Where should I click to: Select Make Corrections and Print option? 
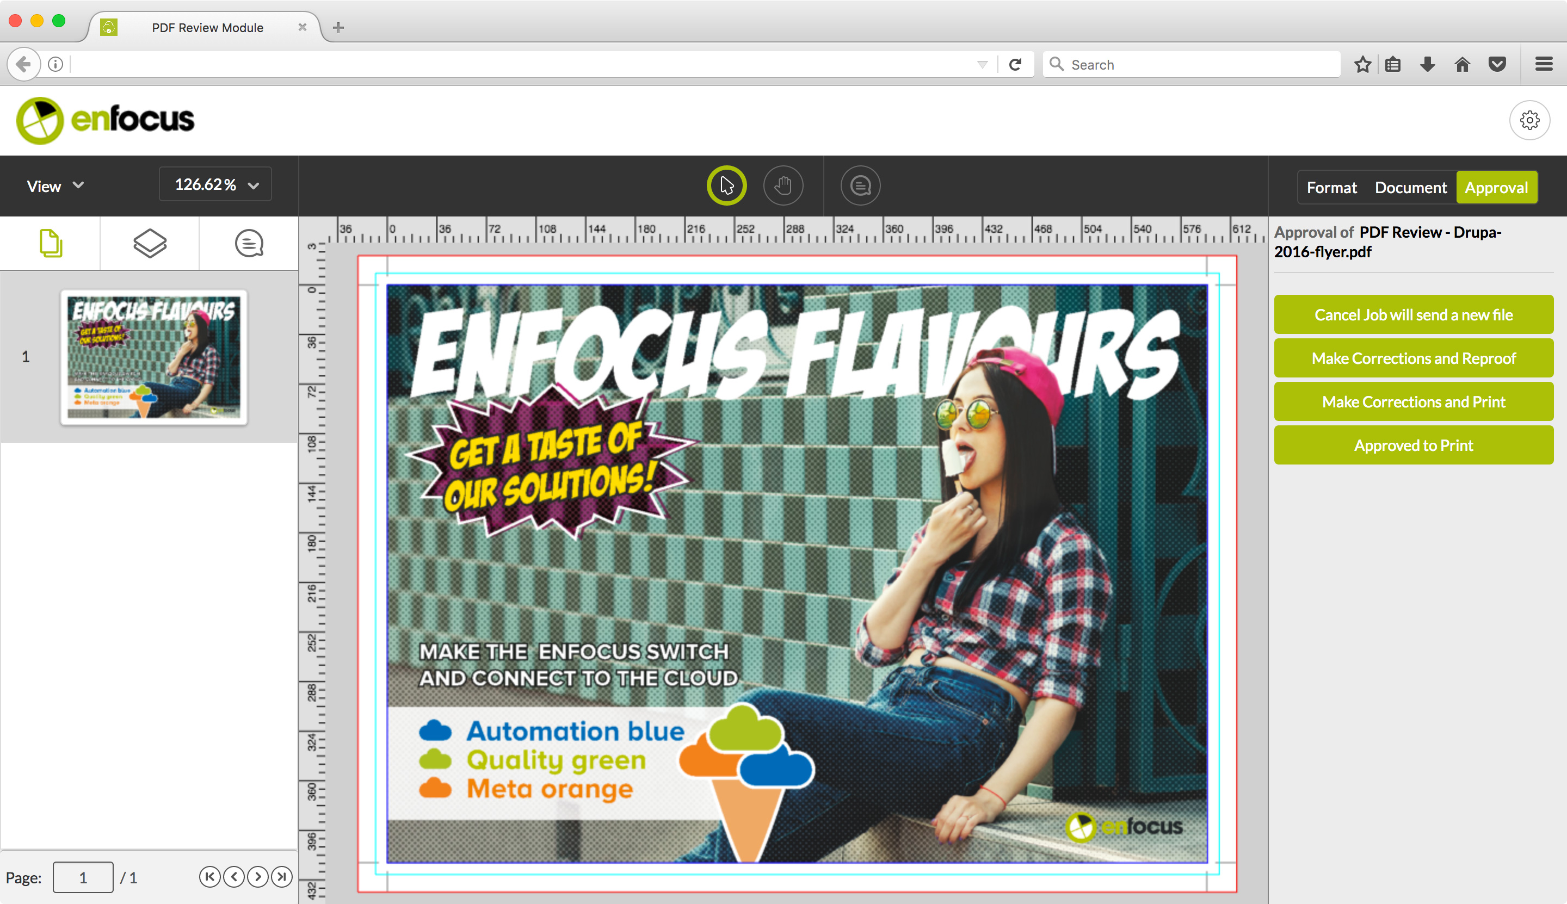(x=1414, y=401)
